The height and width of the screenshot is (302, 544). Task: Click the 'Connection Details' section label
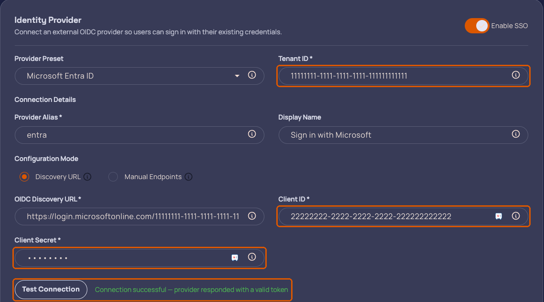tap(45, 100)
